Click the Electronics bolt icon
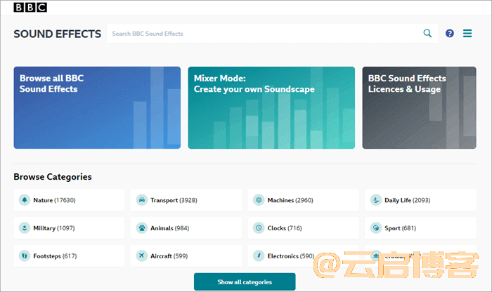492x292 pixels. (x=259, y=255)
